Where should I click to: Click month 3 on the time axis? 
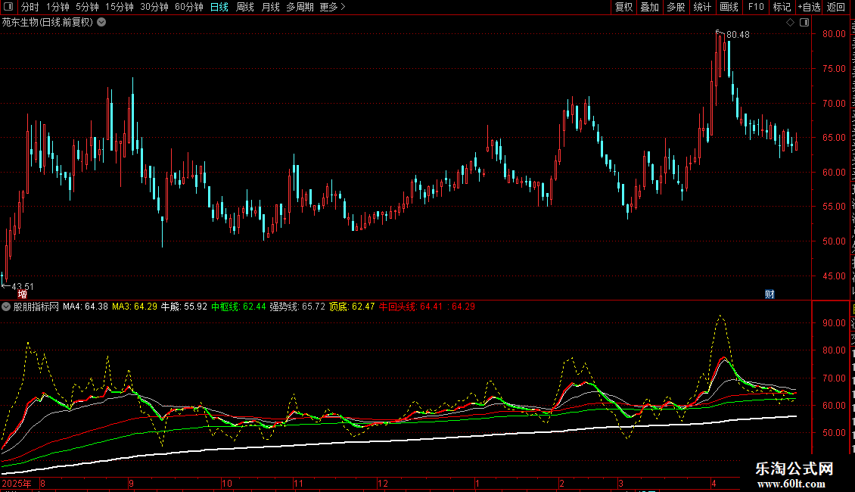(x=620, y=483)
